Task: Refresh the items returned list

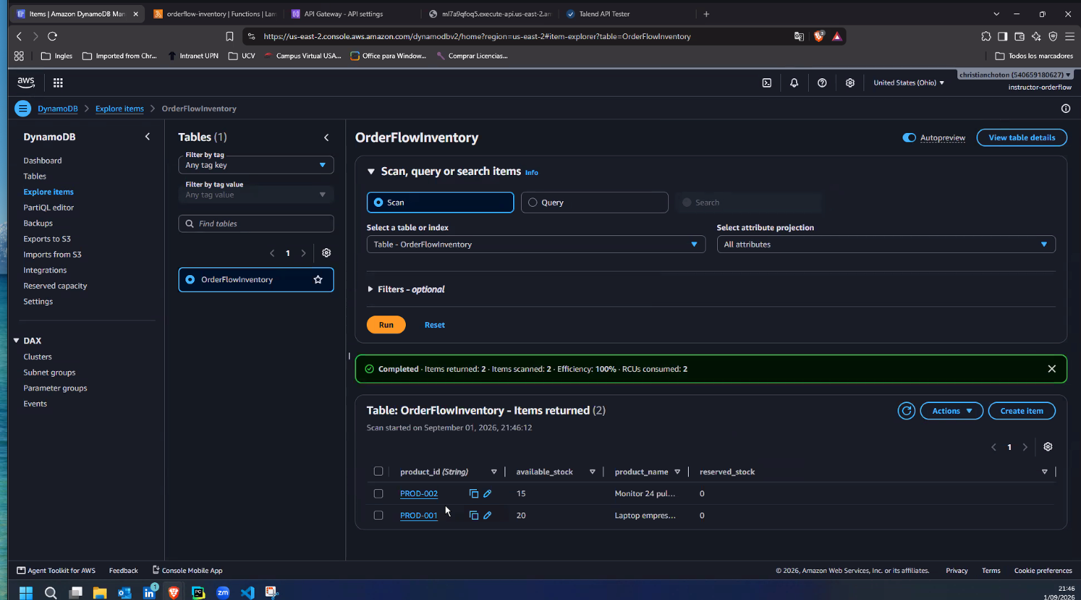Action: pyautogui.click(x=906, y=411)
